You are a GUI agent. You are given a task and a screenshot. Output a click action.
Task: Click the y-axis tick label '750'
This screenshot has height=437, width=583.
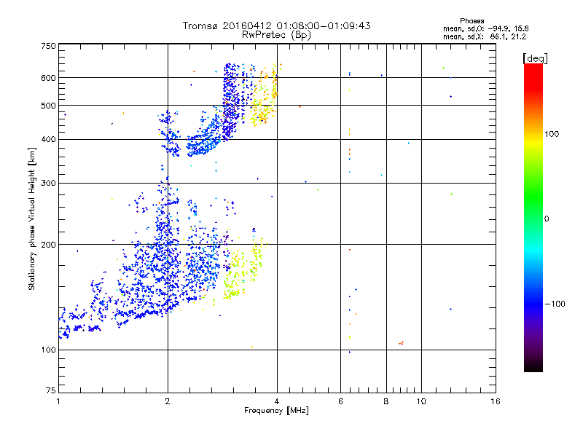(48, 46)
